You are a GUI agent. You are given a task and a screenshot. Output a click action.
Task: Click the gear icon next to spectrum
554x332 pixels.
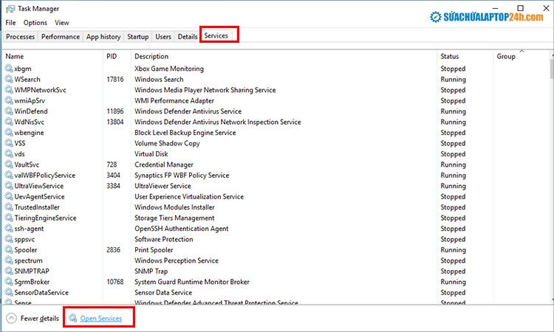pos(9,260)
